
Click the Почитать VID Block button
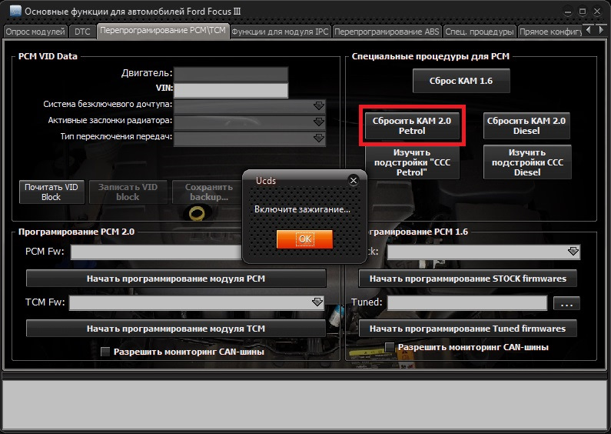pos(51,192)
